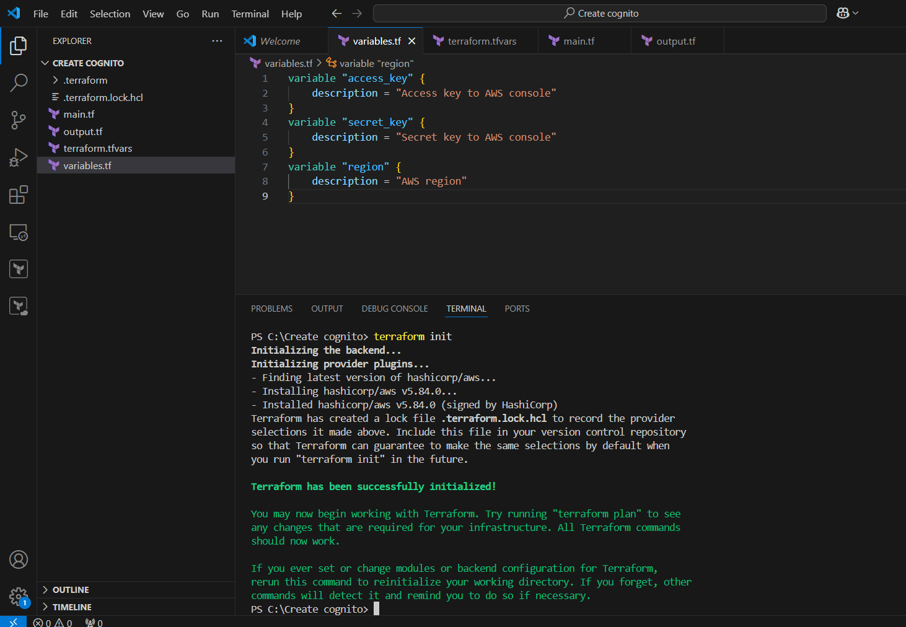Go forward with the right arrow
This screenshot has height=627, width=906.
[357, 13]
